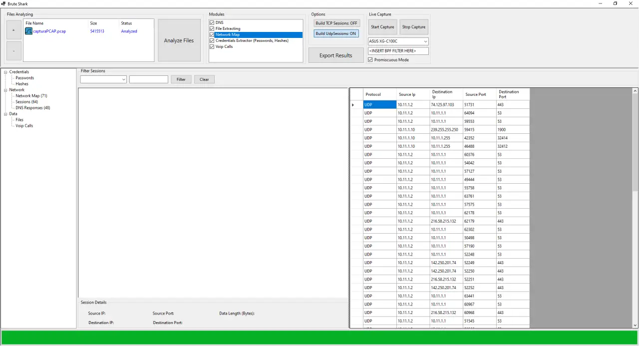639x346 pixels.
Task: Select DNS Responses (48) in tree
Action: 32,108
